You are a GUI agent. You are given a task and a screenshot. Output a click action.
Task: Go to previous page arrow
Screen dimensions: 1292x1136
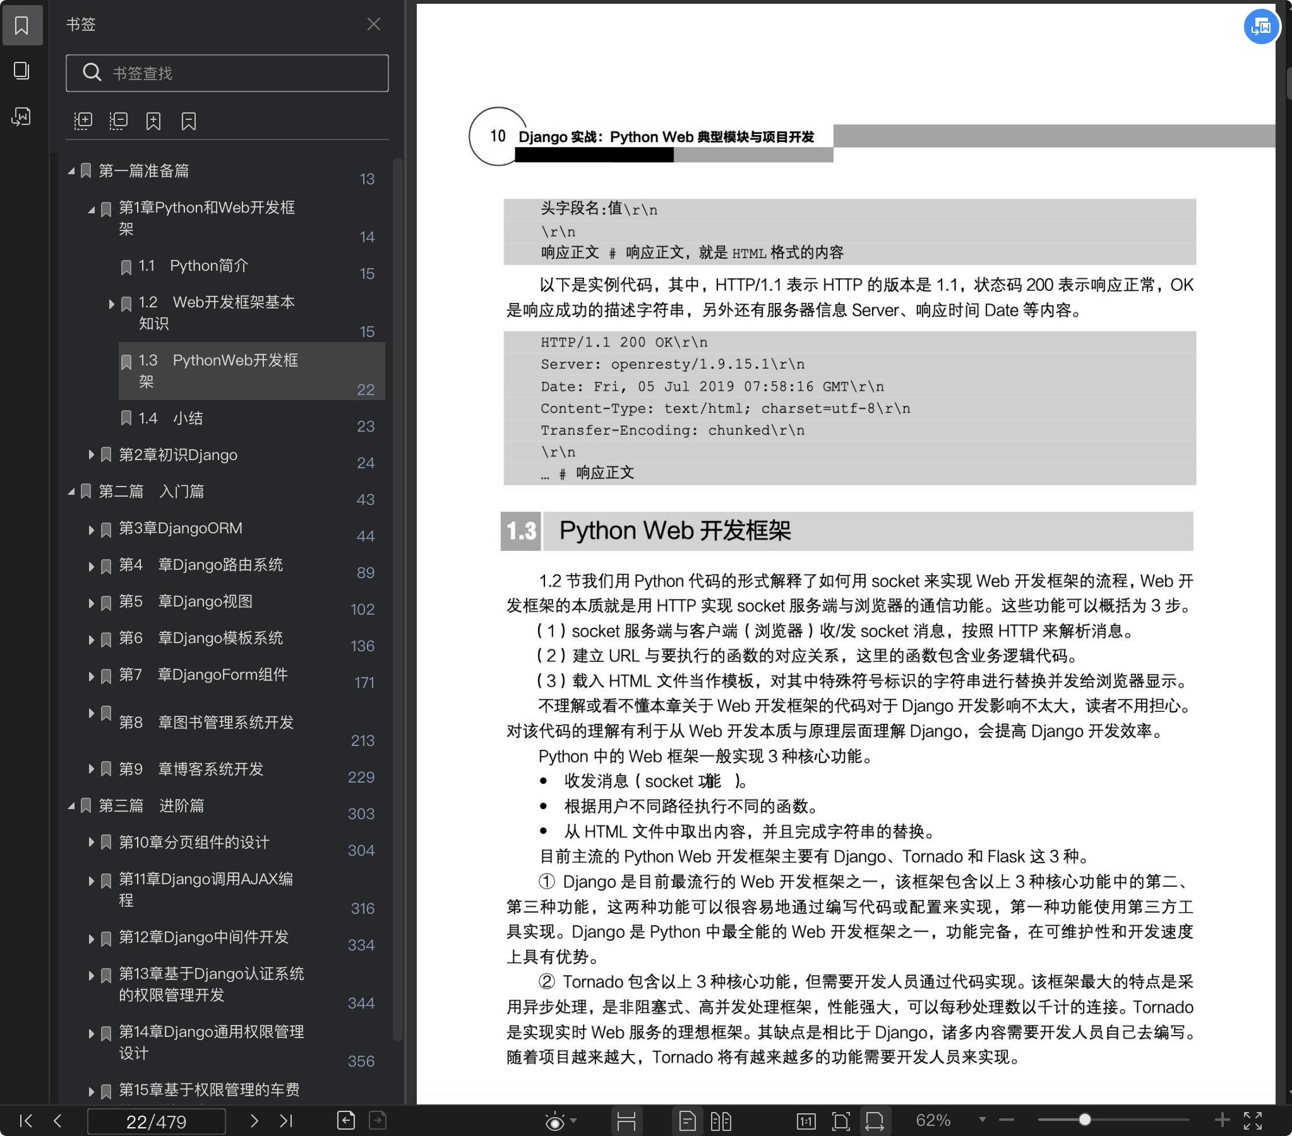click(x=57, y=1121)
